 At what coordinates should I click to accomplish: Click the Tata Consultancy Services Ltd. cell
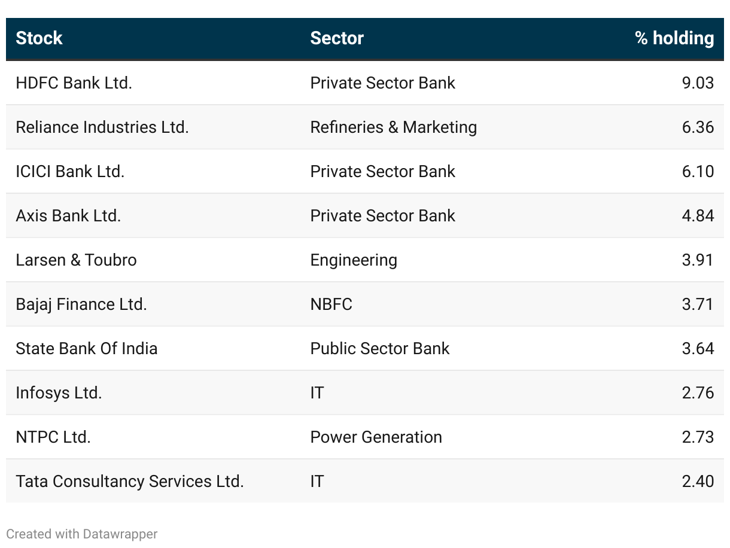point(130,481)
